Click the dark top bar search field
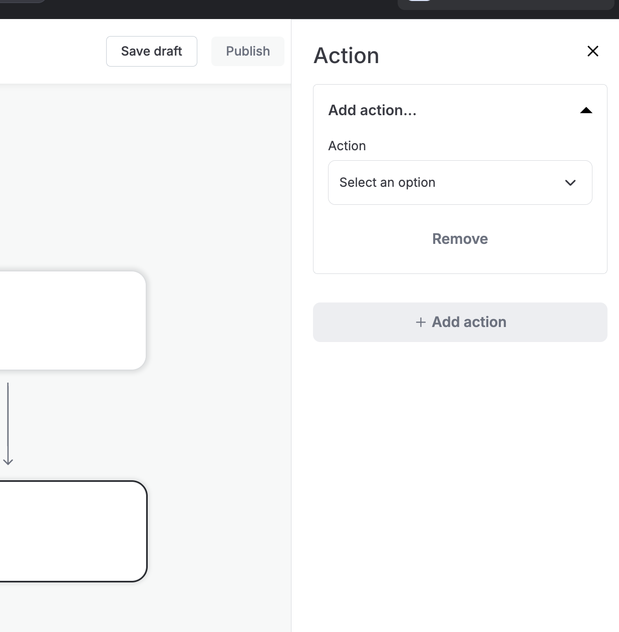 (x=506, y=4)
